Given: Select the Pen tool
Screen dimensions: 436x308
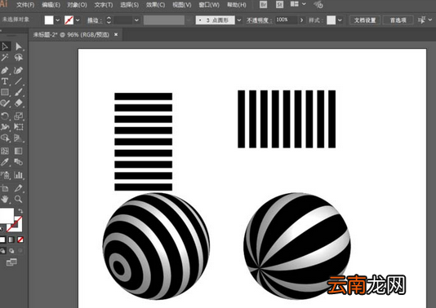Looking at the screenshot, I should coord(5,70).
